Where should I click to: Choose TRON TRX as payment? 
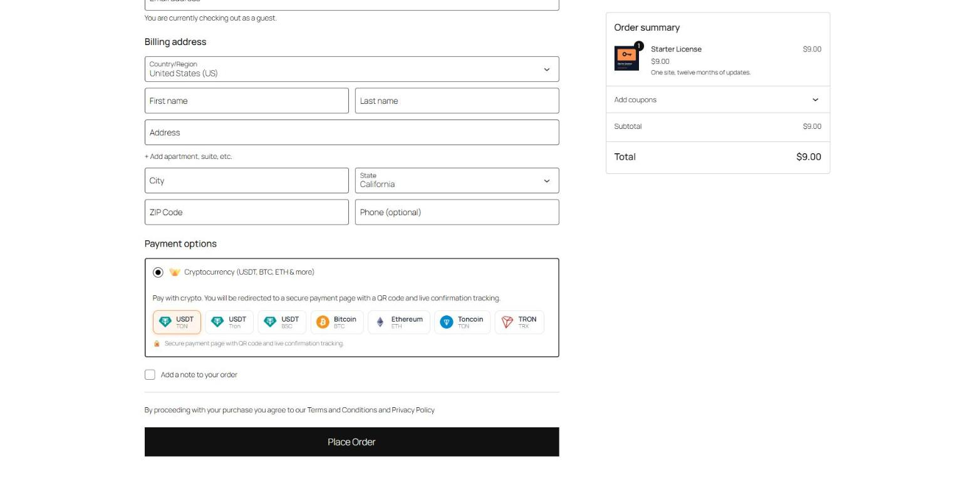pyautogui.click(x=519, y=322)
